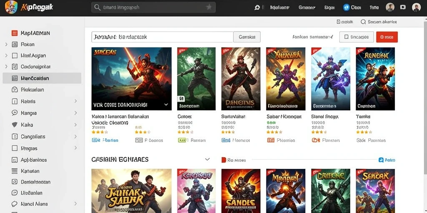Select the highlighted Nrenocanian sidebar item

(42, 78)
